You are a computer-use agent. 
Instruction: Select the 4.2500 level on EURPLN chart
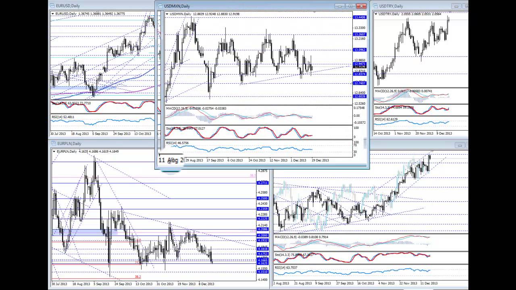click(262, 199)
